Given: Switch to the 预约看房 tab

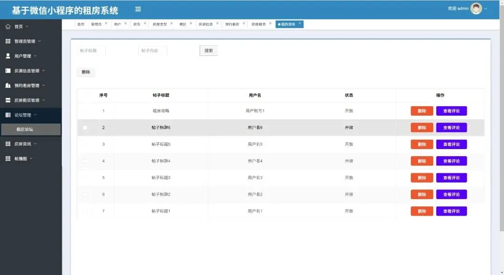Looking at the screenshot, I should (232, 24).
